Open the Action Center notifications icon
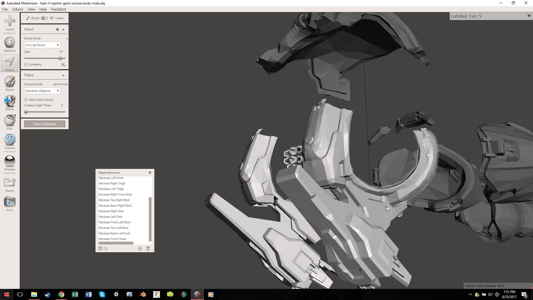 click(524, 295)
